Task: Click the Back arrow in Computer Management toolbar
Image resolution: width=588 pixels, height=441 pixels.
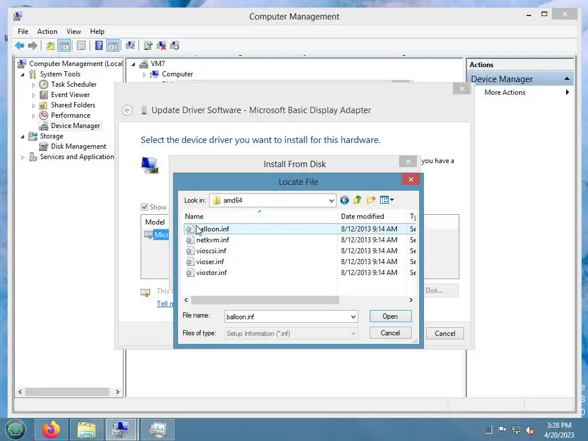Action: click(20, 46)
